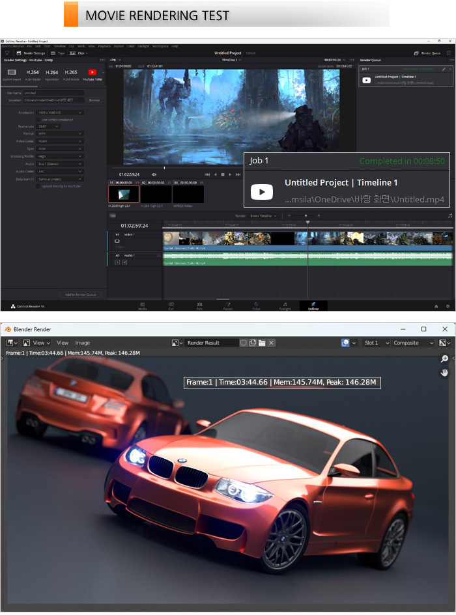Open the Resolution dropdown
This screenshot has height=615, width=456.
60,113
